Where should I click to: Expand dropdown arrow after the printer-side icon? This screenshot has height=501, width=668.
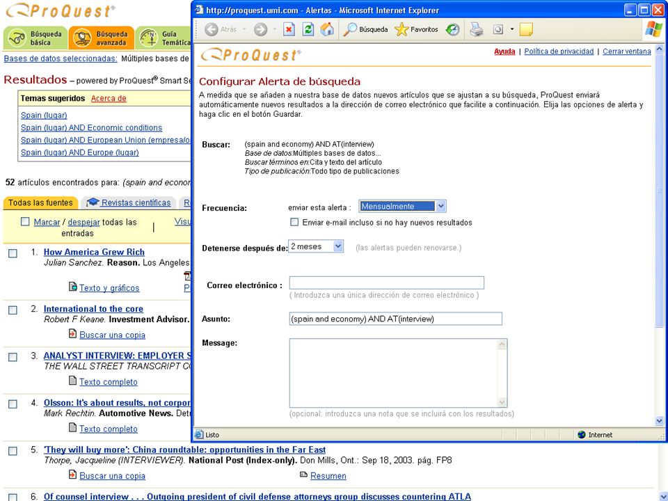pyautogui.click(x=512, y=29)
